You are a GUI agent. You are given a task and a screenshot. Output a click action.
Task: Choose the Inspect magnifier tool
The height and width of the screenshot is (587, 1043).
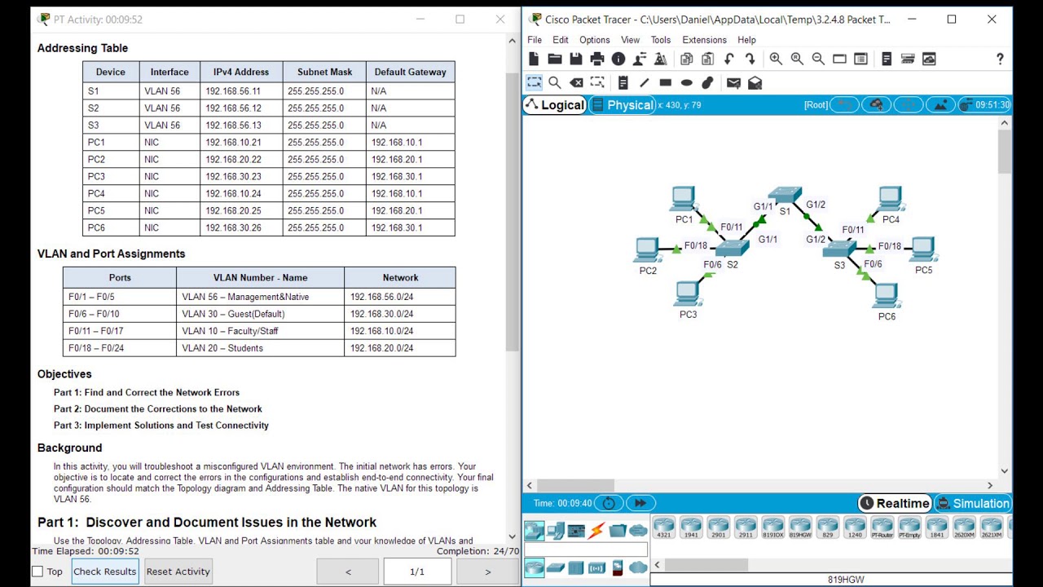point(555,82)
